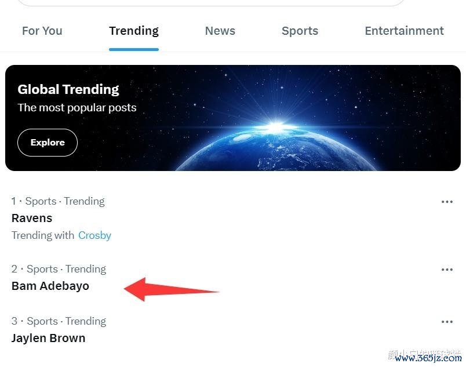Switch to the For You tab
Image resolution: width=466 pixels, height=367 pixels.
point(42,31)
